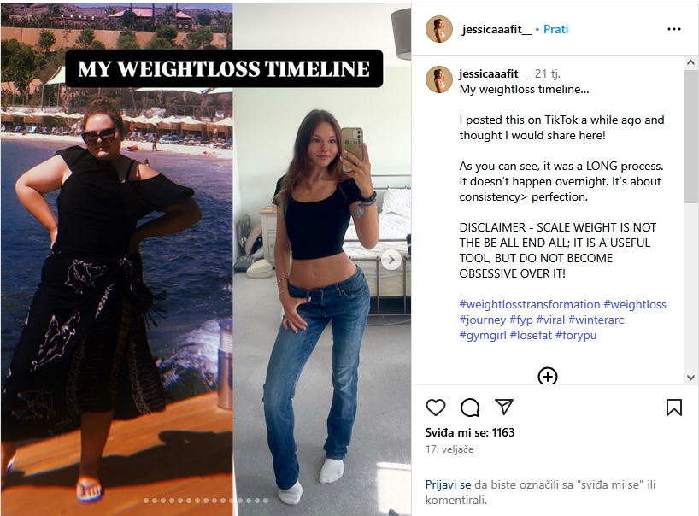Open the #winterarc hashtag
Image resolution: width=699 pixels, height=516 pixels.
(x=596, y=320)
